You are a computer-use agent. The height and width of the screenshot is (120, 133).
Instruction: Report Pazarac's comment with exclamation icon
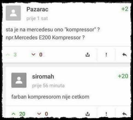[x=106, y=55]
